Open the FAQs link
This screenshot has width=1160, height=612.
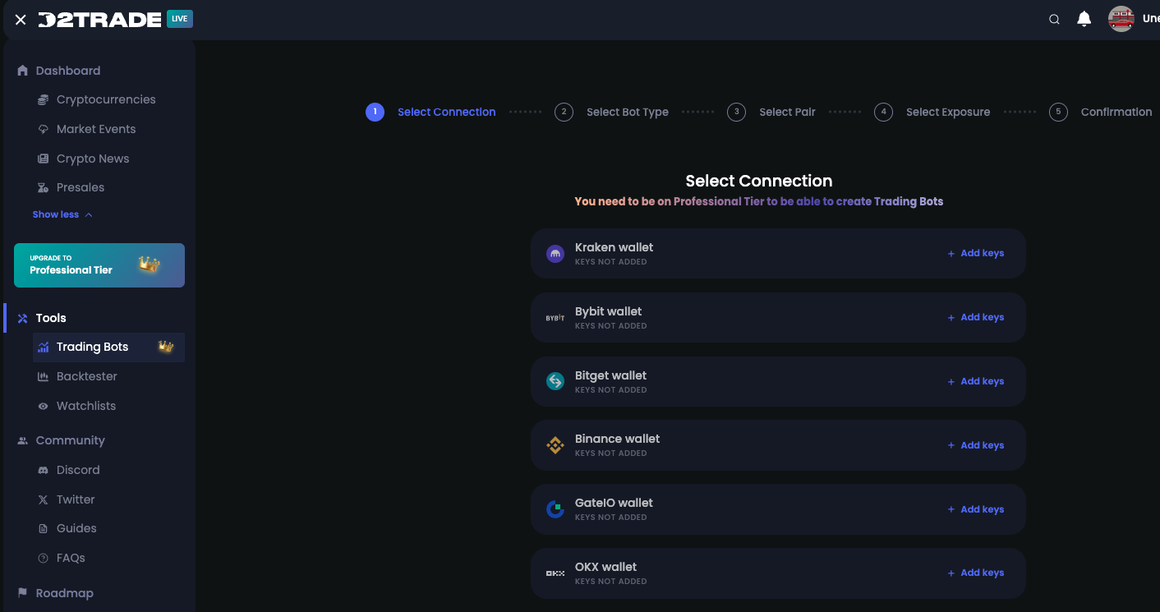click(x=71, y=558)
